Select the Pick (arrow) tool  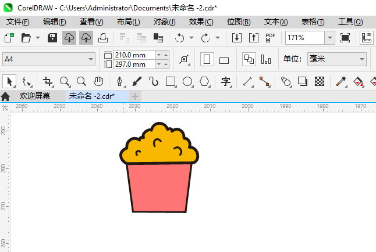pyautogui.click(x=9, y=81)
